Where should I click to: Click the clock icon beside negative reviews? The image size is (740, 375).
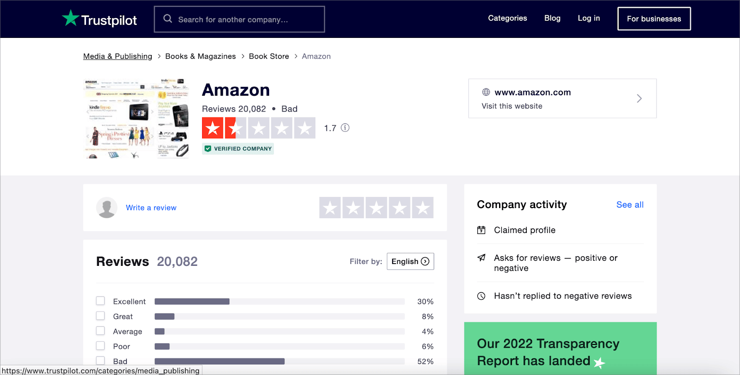tap(481, 296)
